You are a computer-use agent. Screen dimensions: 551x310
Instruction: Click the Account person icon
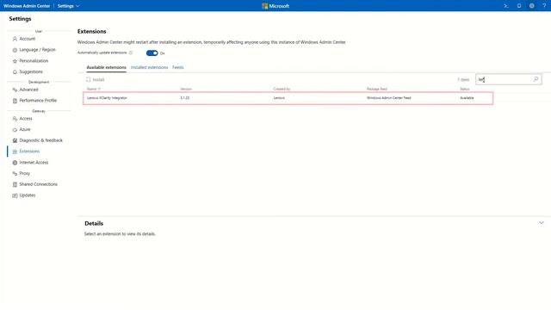coord(15,39)
